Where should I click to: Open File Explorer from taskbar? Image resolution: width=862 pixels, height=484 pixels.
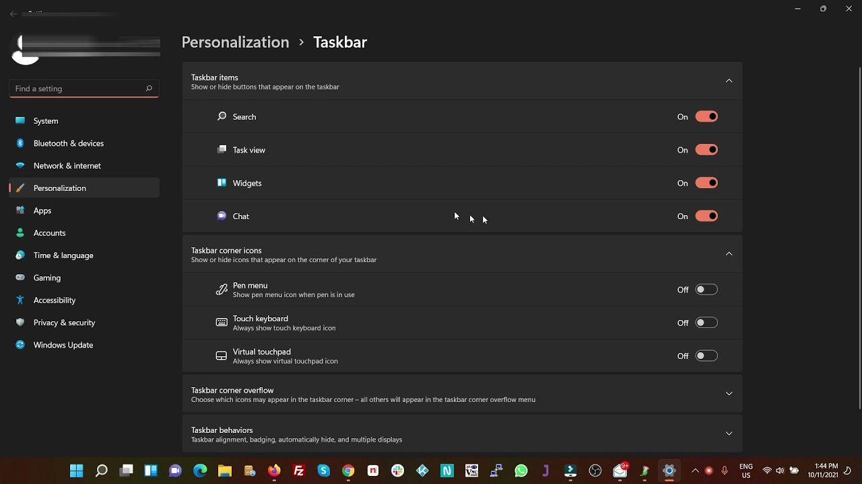click(x=225, y=471)
